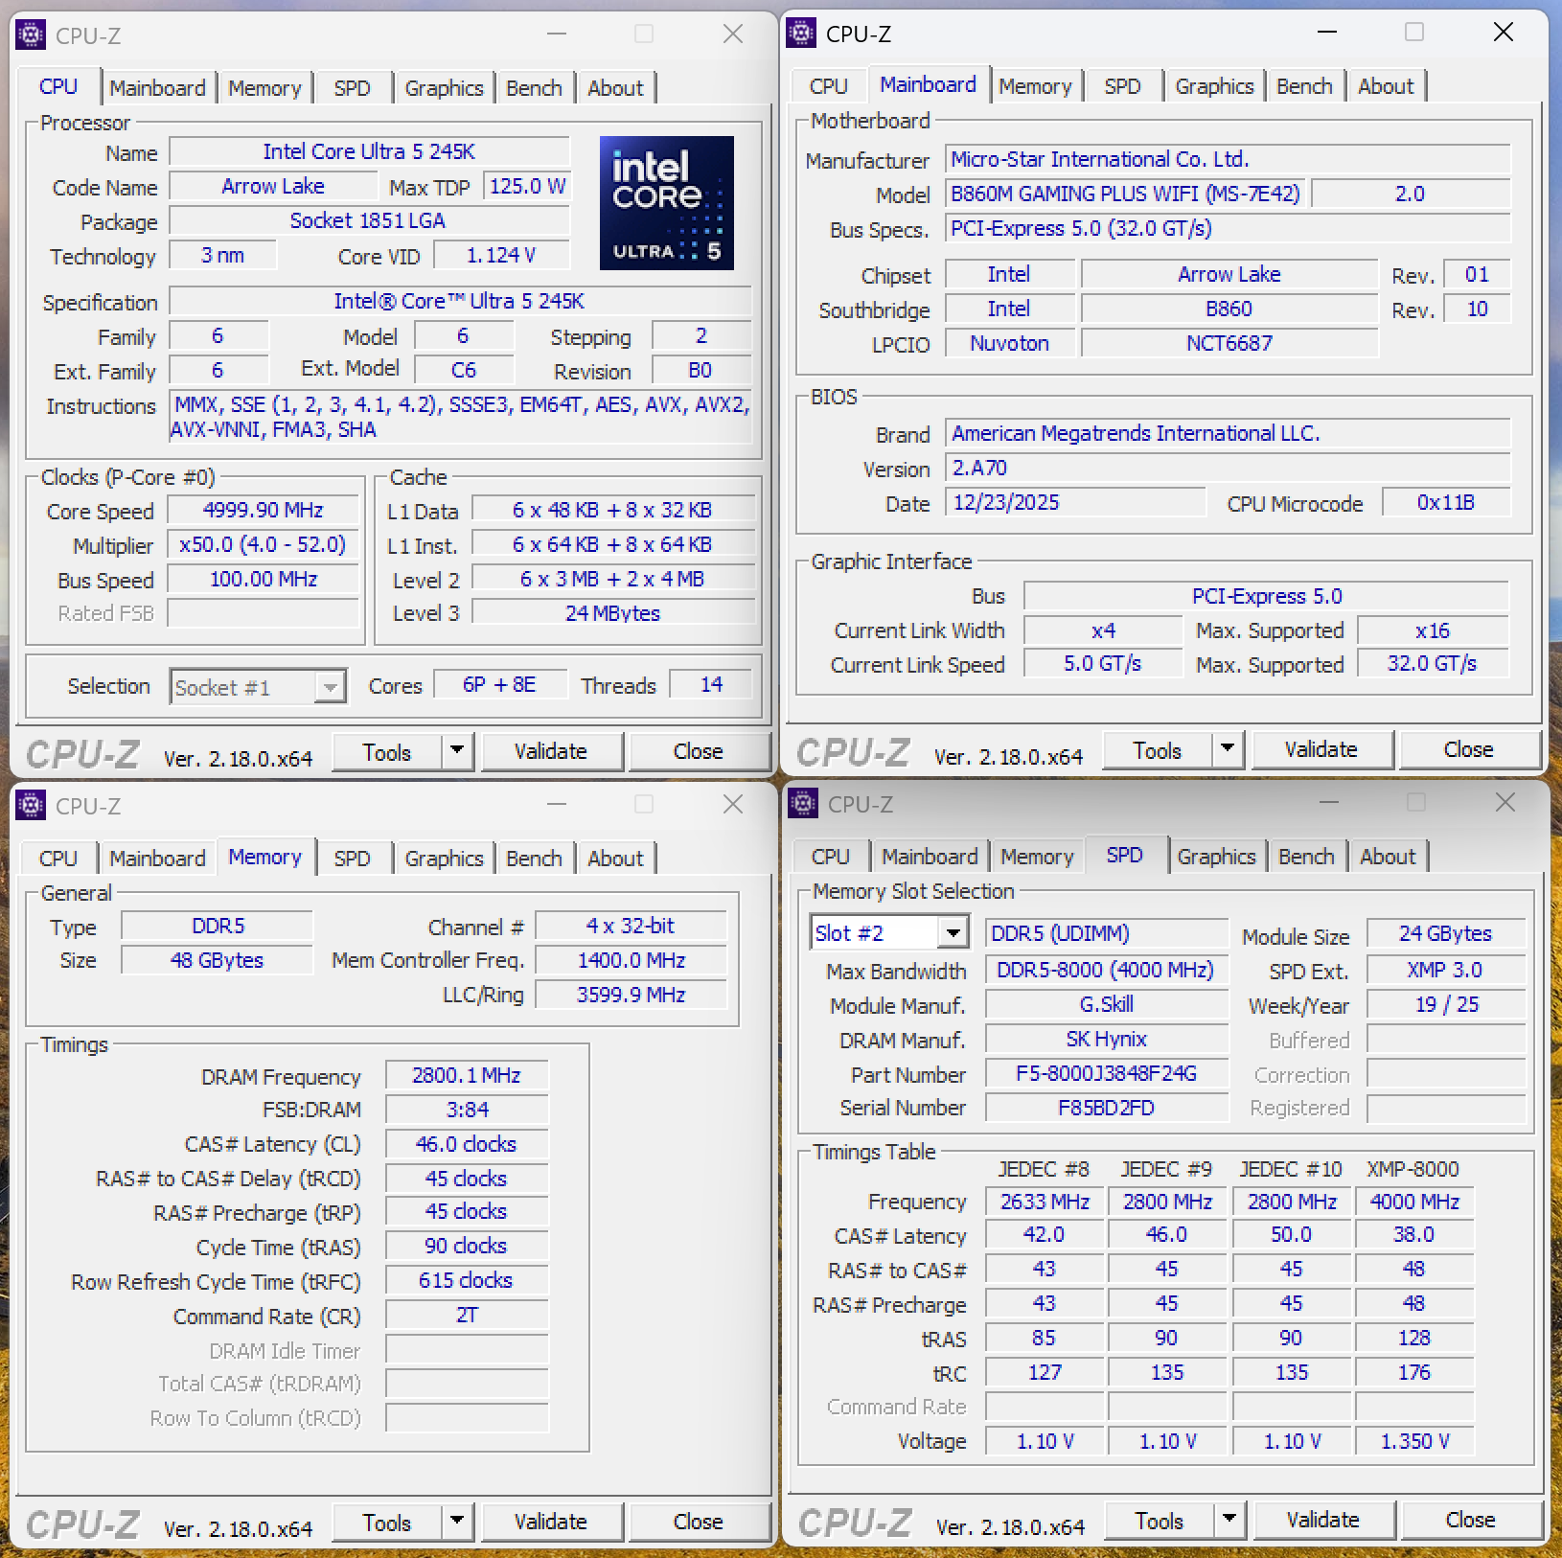
Task: Open the Slot #2 memory slot dropdown
Action: click(x=953, y=933)
